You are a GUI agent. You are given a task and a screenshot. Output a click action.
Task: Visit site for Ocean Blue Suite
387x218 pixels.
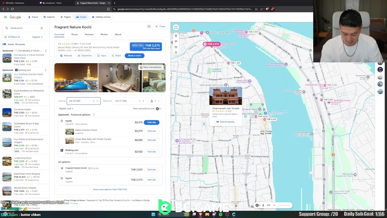click(151, 140)
